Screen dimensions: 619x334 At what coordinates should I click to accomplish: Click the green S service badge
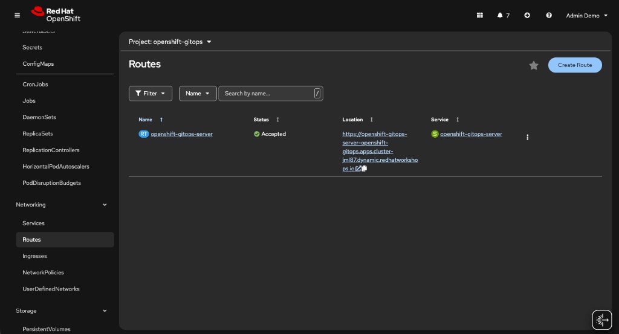[435, 134]
